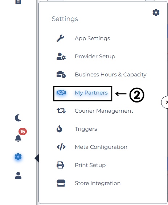
Task: Click the printer icon for Print Setup
Action: click(x=60, y=165)
